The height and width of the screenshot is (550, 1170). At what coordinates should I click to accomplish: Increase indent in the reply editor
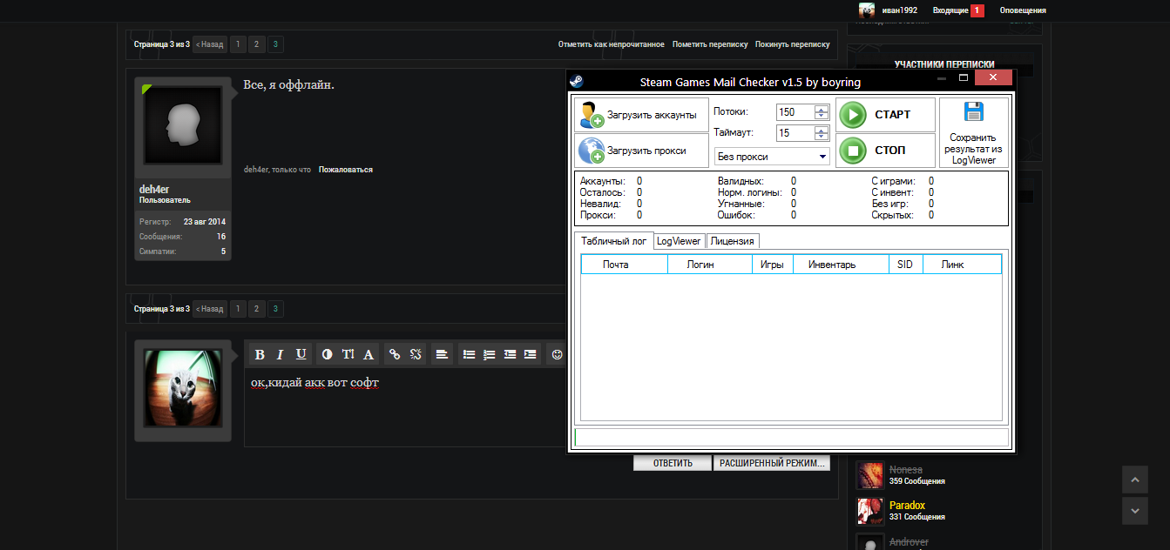531,354
